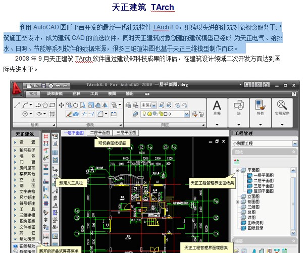
Task: Click the Redo arrow in quick access toolbar
Action: [x=65, y=85]
